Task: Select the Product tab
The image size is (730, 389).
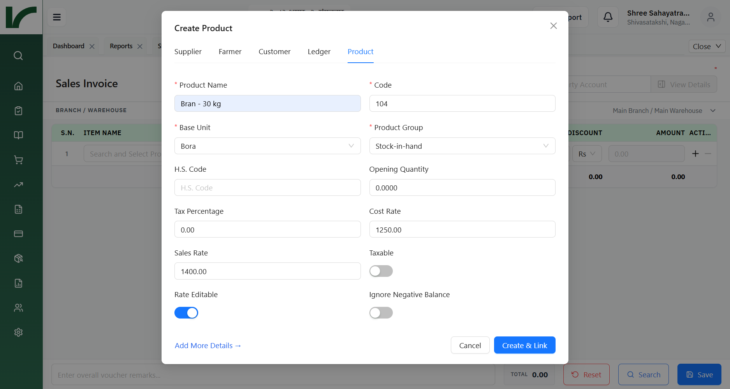Action: tap(361, 52)
